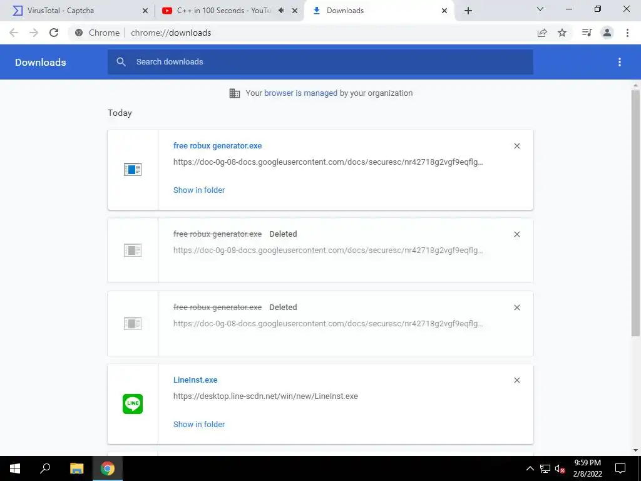
Task: Remove first free robux generator.exe from list
Action: tap(516, 146)
